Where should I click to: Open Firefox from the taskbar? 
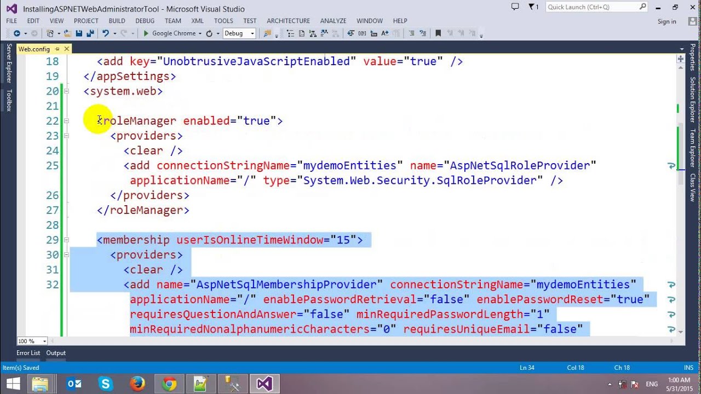click(x=137, y=384)
